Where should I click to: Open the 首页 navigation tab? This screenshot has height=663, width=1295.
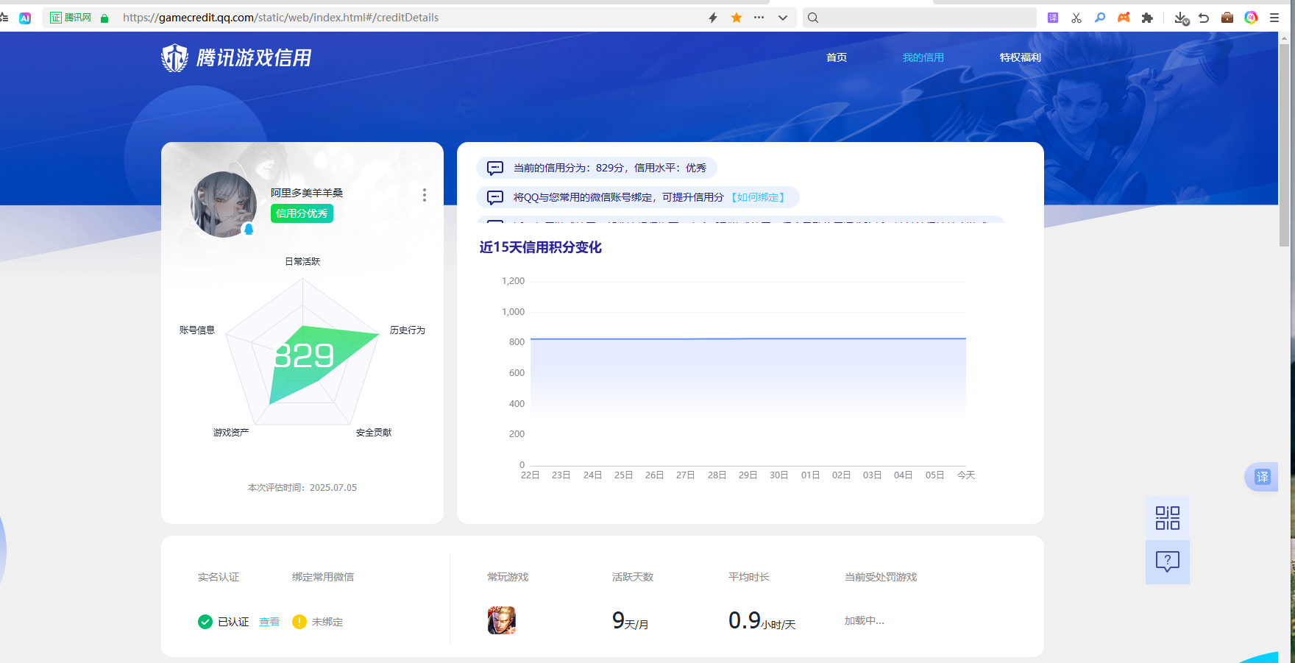(x=837, y=57)
